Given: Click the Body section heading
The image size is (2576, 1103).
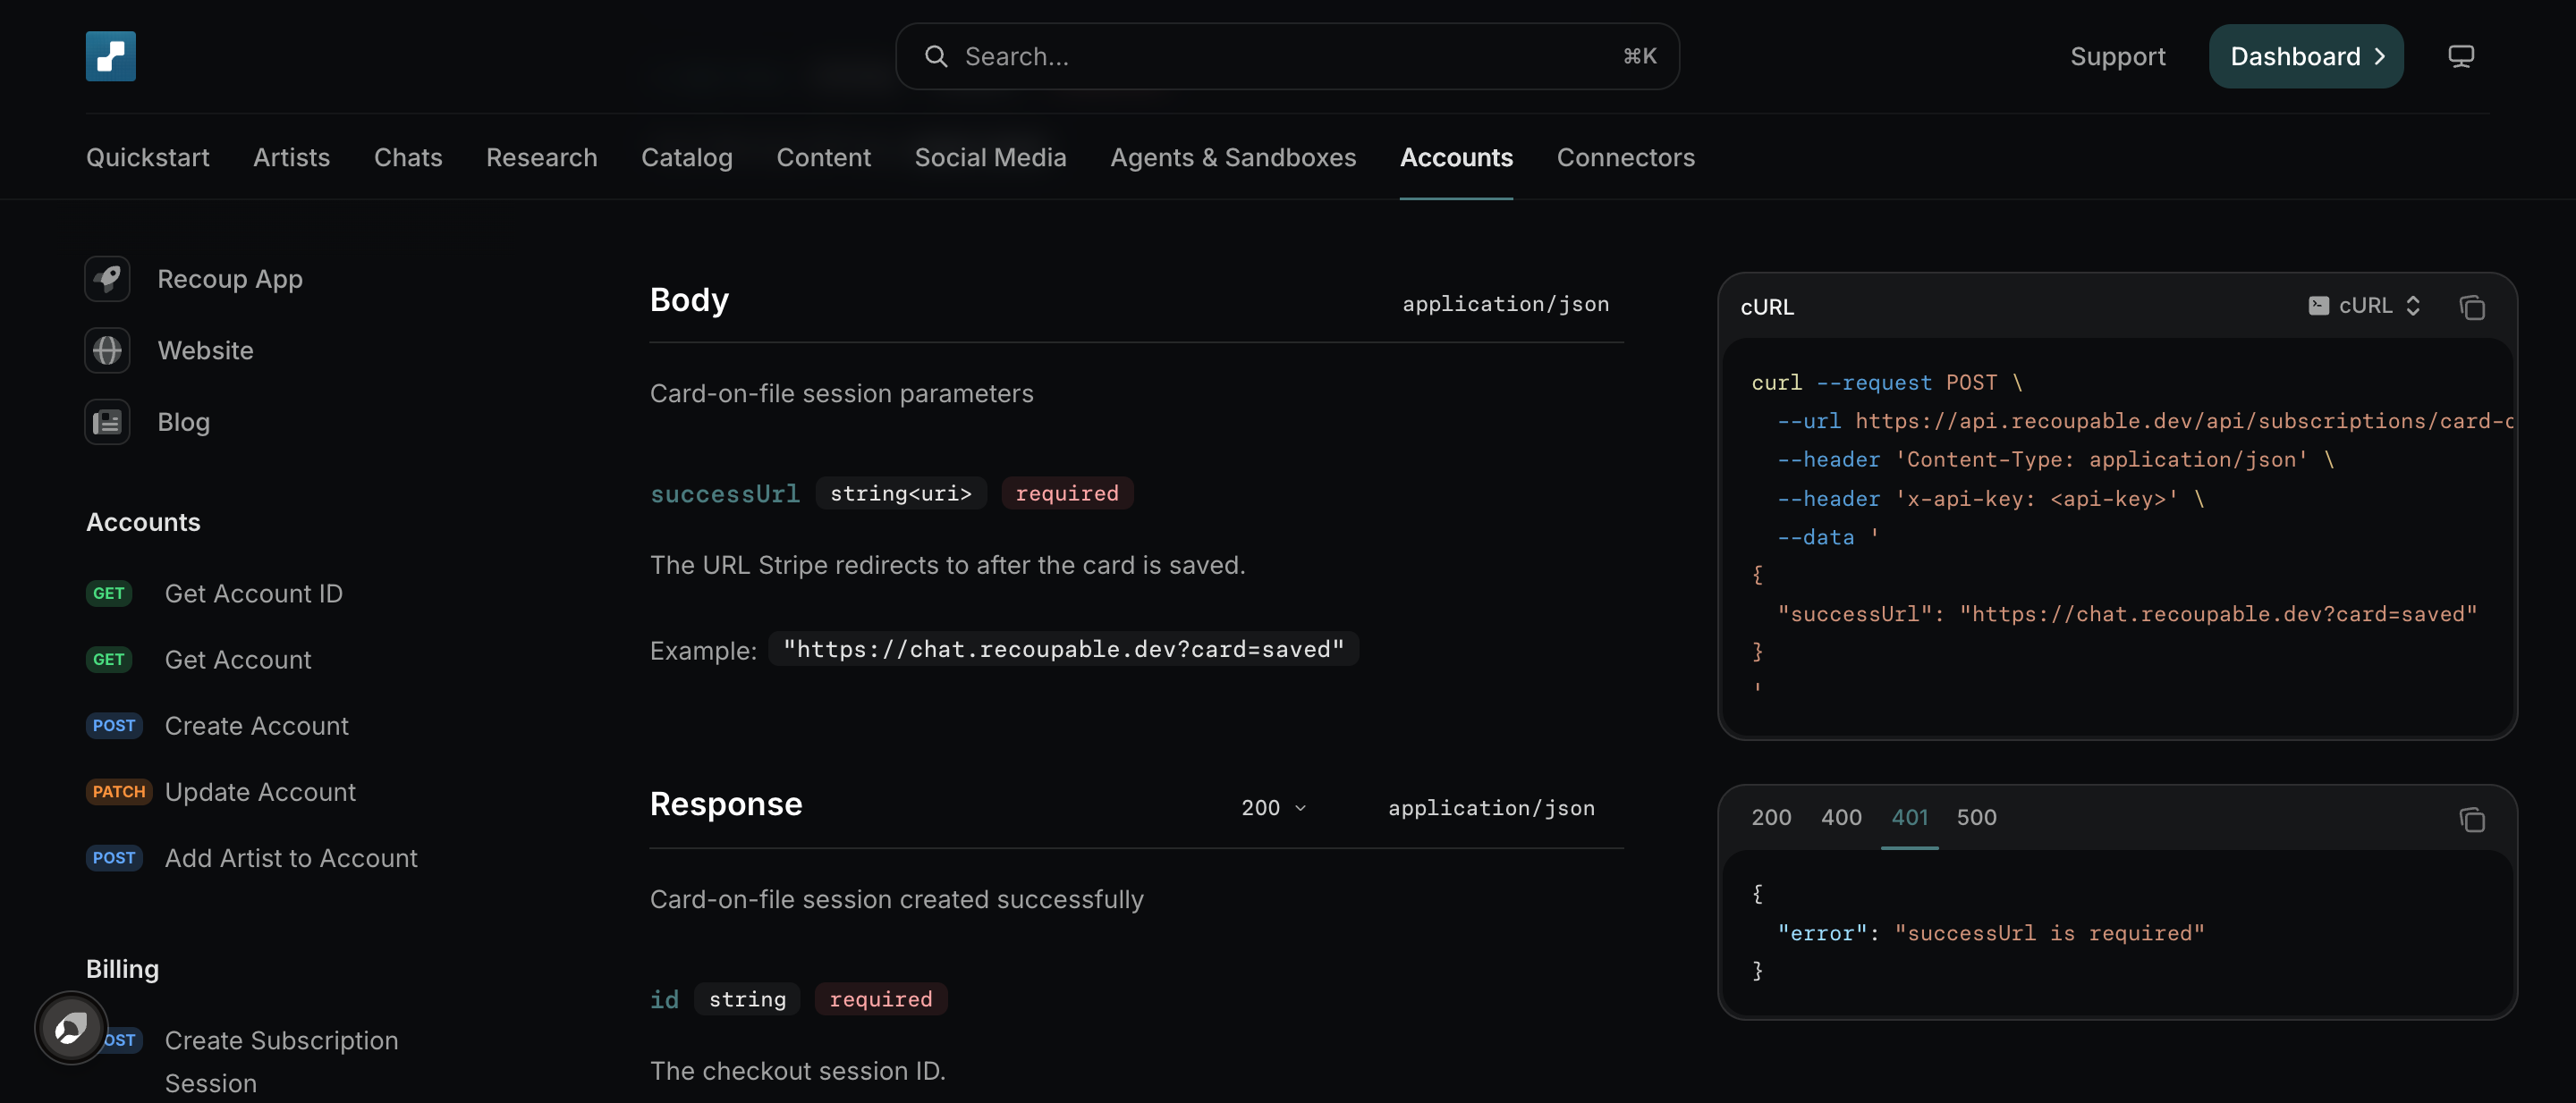Looking at the screenshot, I should 689,299.
